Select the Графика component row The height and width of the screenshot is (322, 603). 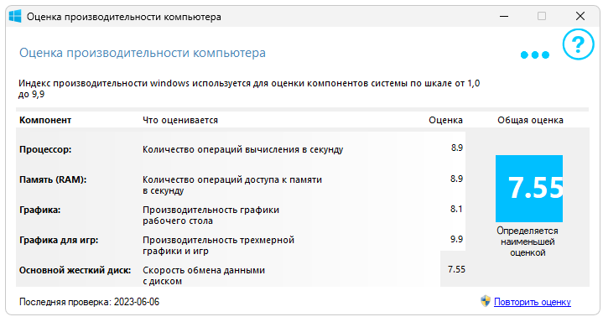pos(241,215)
